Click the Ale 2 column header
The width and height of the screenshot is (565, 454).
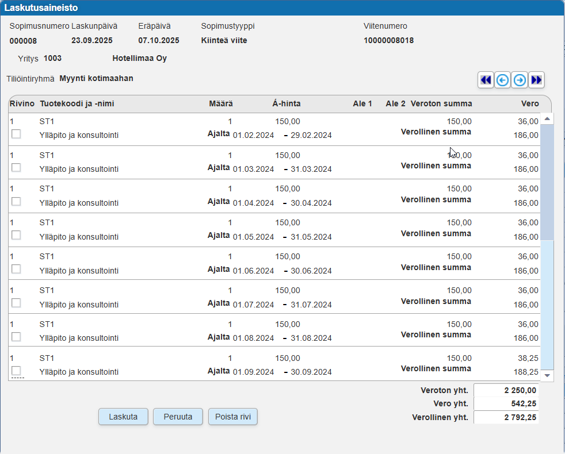coord(395,103)
